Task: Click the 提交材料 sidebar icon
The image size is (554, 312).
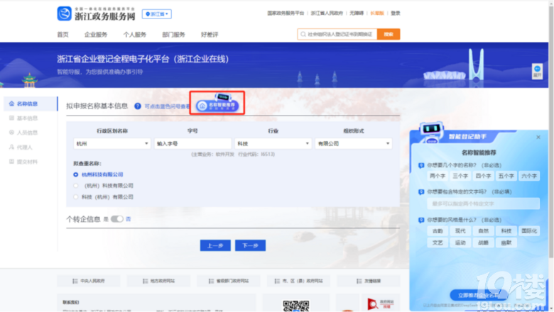Action: pos(11,162)
